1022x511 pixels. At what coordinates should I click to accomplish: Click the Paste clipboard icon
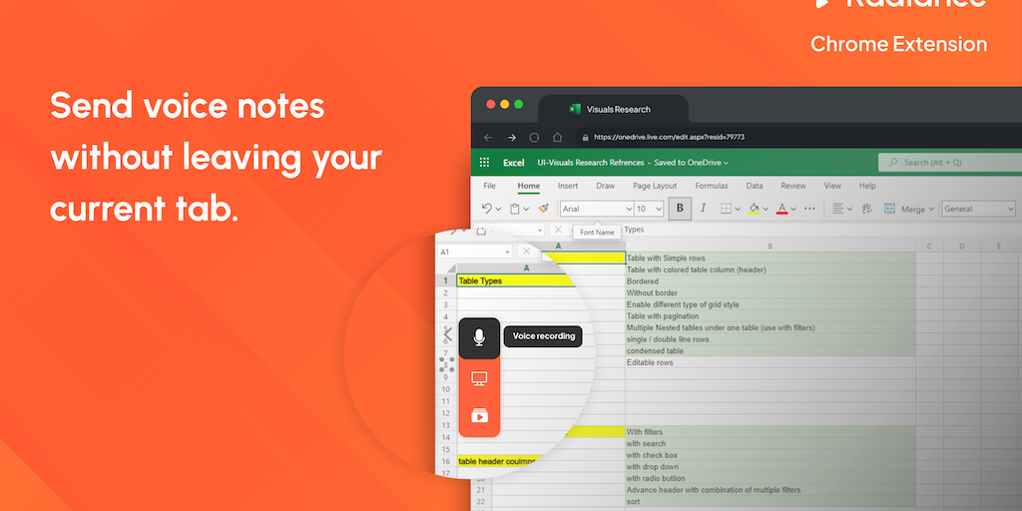515,209
